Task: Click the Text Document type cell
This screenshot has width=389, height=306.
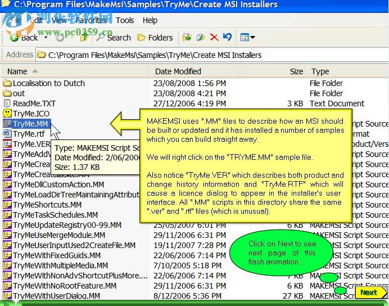Action: (x=337, y=103)
